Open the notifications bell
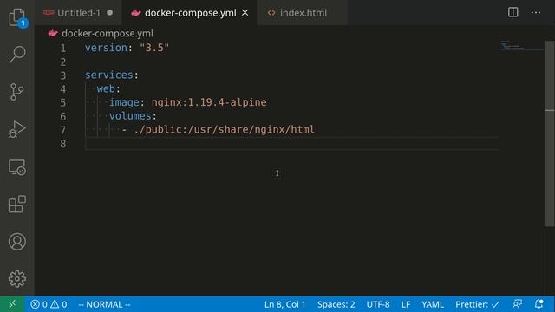Screen dimensions: 555x312 coord(539,304)
